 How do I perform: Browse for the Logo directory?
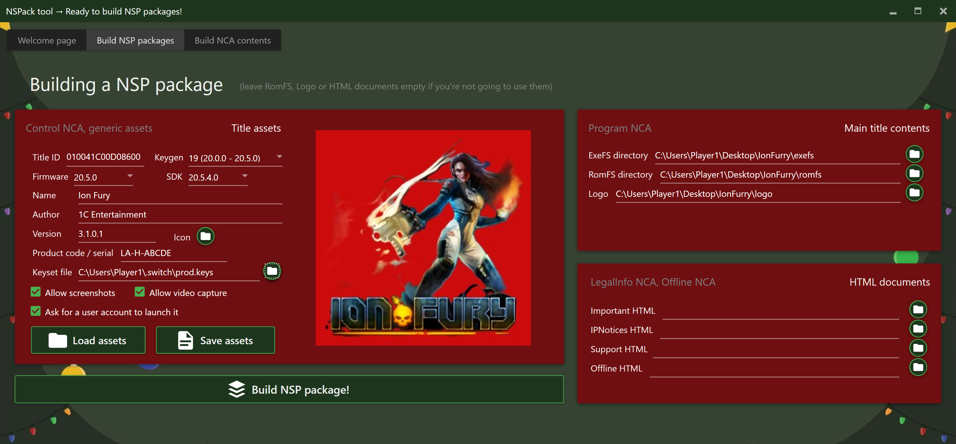point(914,193)
